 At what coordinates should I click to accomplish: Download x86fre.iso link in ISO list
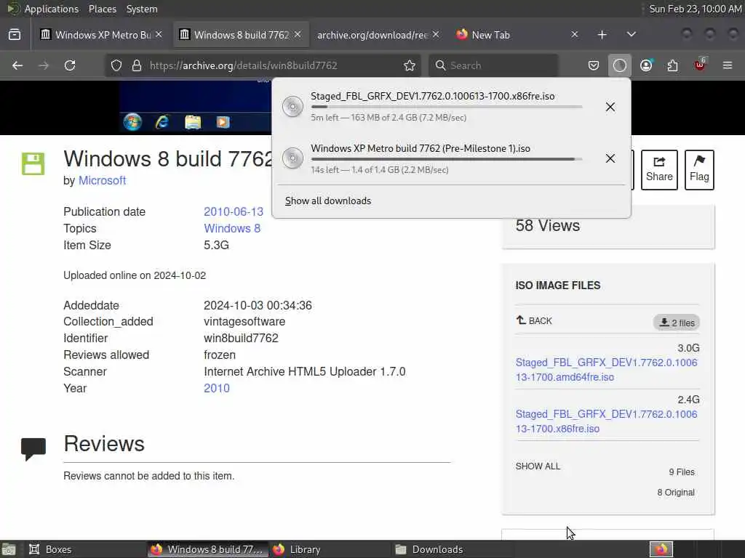point(606,421)
